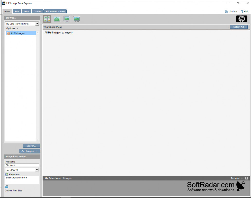
Task: Click the '(0 images)' count text
Action: tap(67, 33)
